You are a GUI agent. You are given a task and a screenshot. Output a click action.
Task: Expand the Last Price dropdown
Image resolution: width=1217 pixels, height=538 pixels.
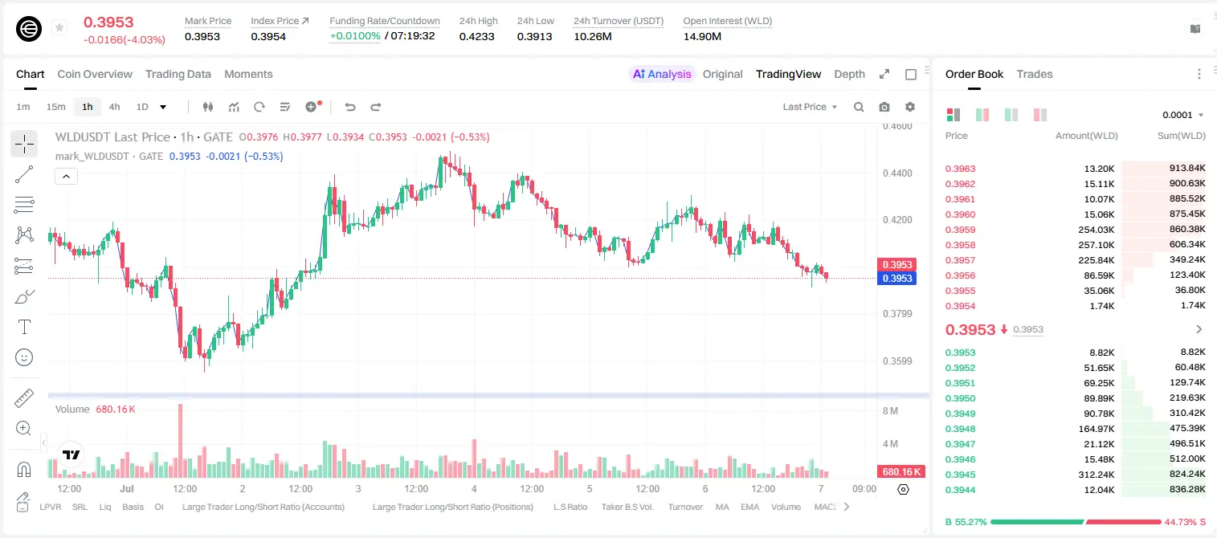810,107
